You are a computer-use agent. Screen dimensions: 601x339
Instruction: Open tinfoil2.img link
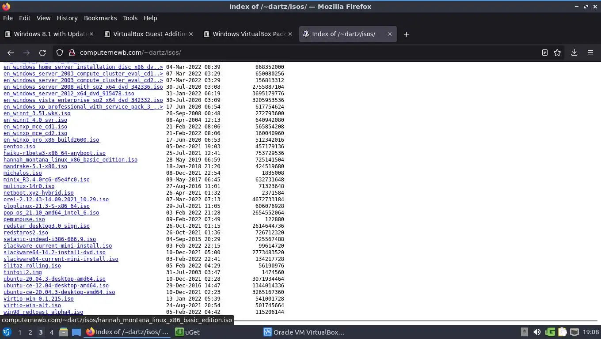23,272
